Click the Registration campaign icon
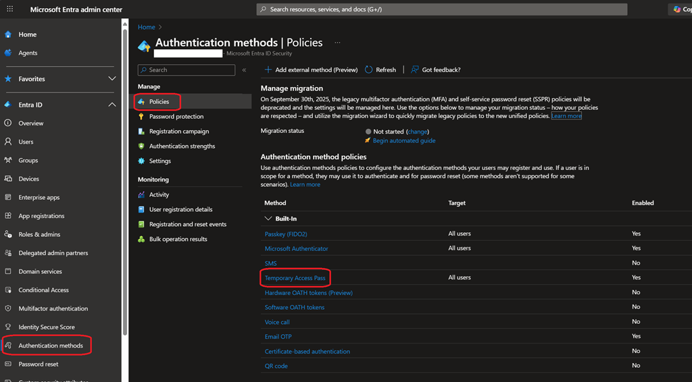 (x=141, y=132)
